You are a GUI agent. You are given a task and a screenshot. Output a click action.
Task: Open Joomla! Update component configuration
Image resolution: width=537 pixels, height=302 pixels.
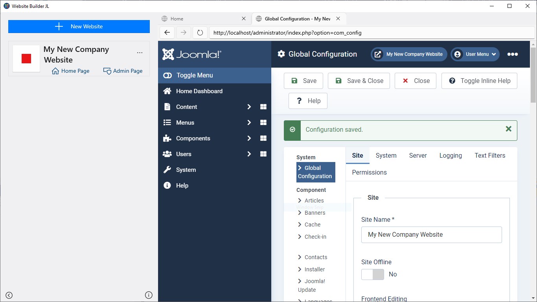312,285
